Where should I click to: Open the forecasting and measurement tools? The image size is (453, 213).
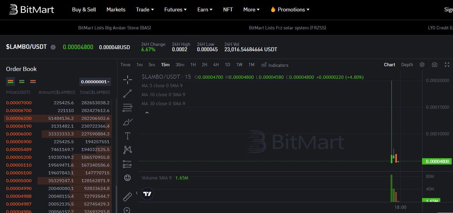(x=128, y=164)
